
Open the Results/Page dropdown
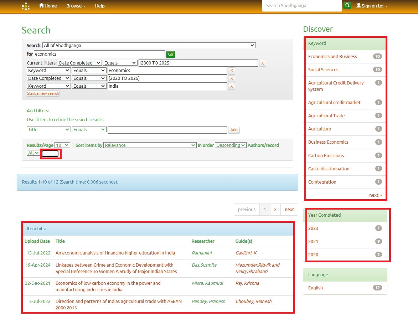(x=62, y=145)
